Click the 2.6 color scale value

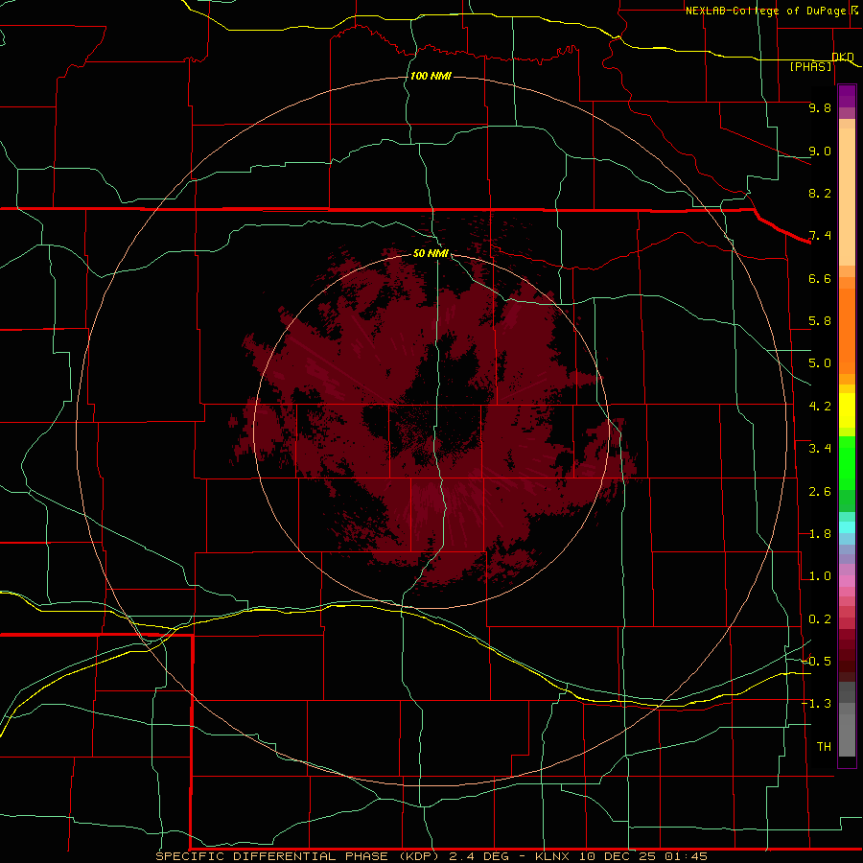[820, 492]
